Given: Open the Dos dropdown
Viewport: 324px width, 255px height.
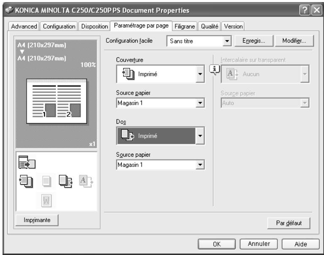Looking at the screenshot, I should (200, 136).
